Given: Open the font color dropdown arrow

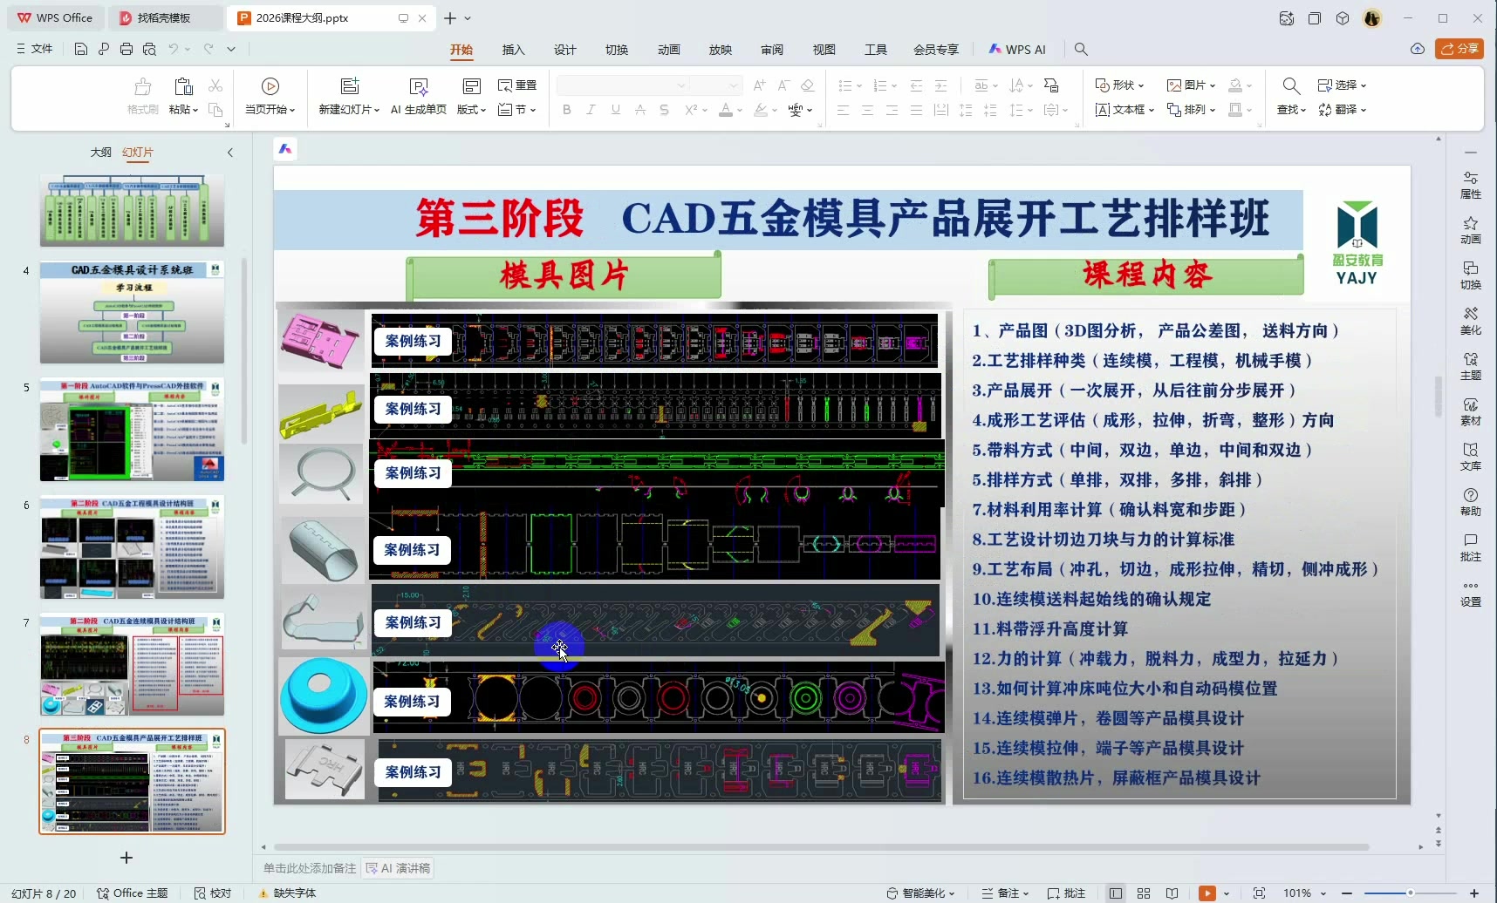Looking at the screenshot, I should [741, 111].
